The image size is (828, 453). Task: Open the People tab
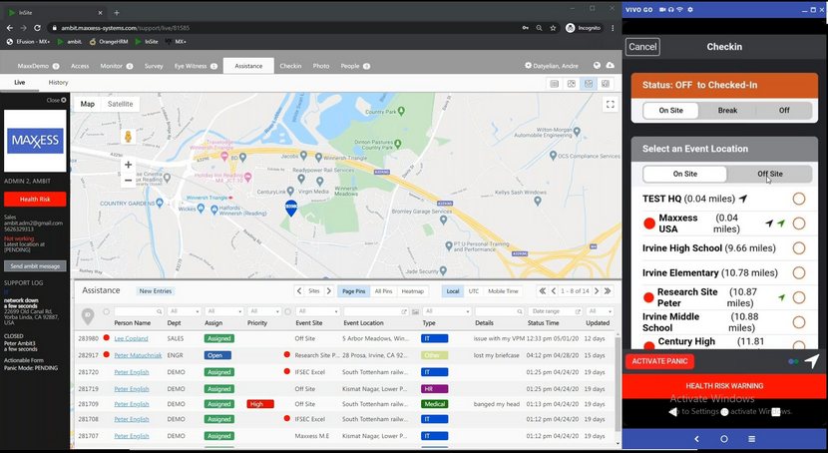click(x=355, y=66)
